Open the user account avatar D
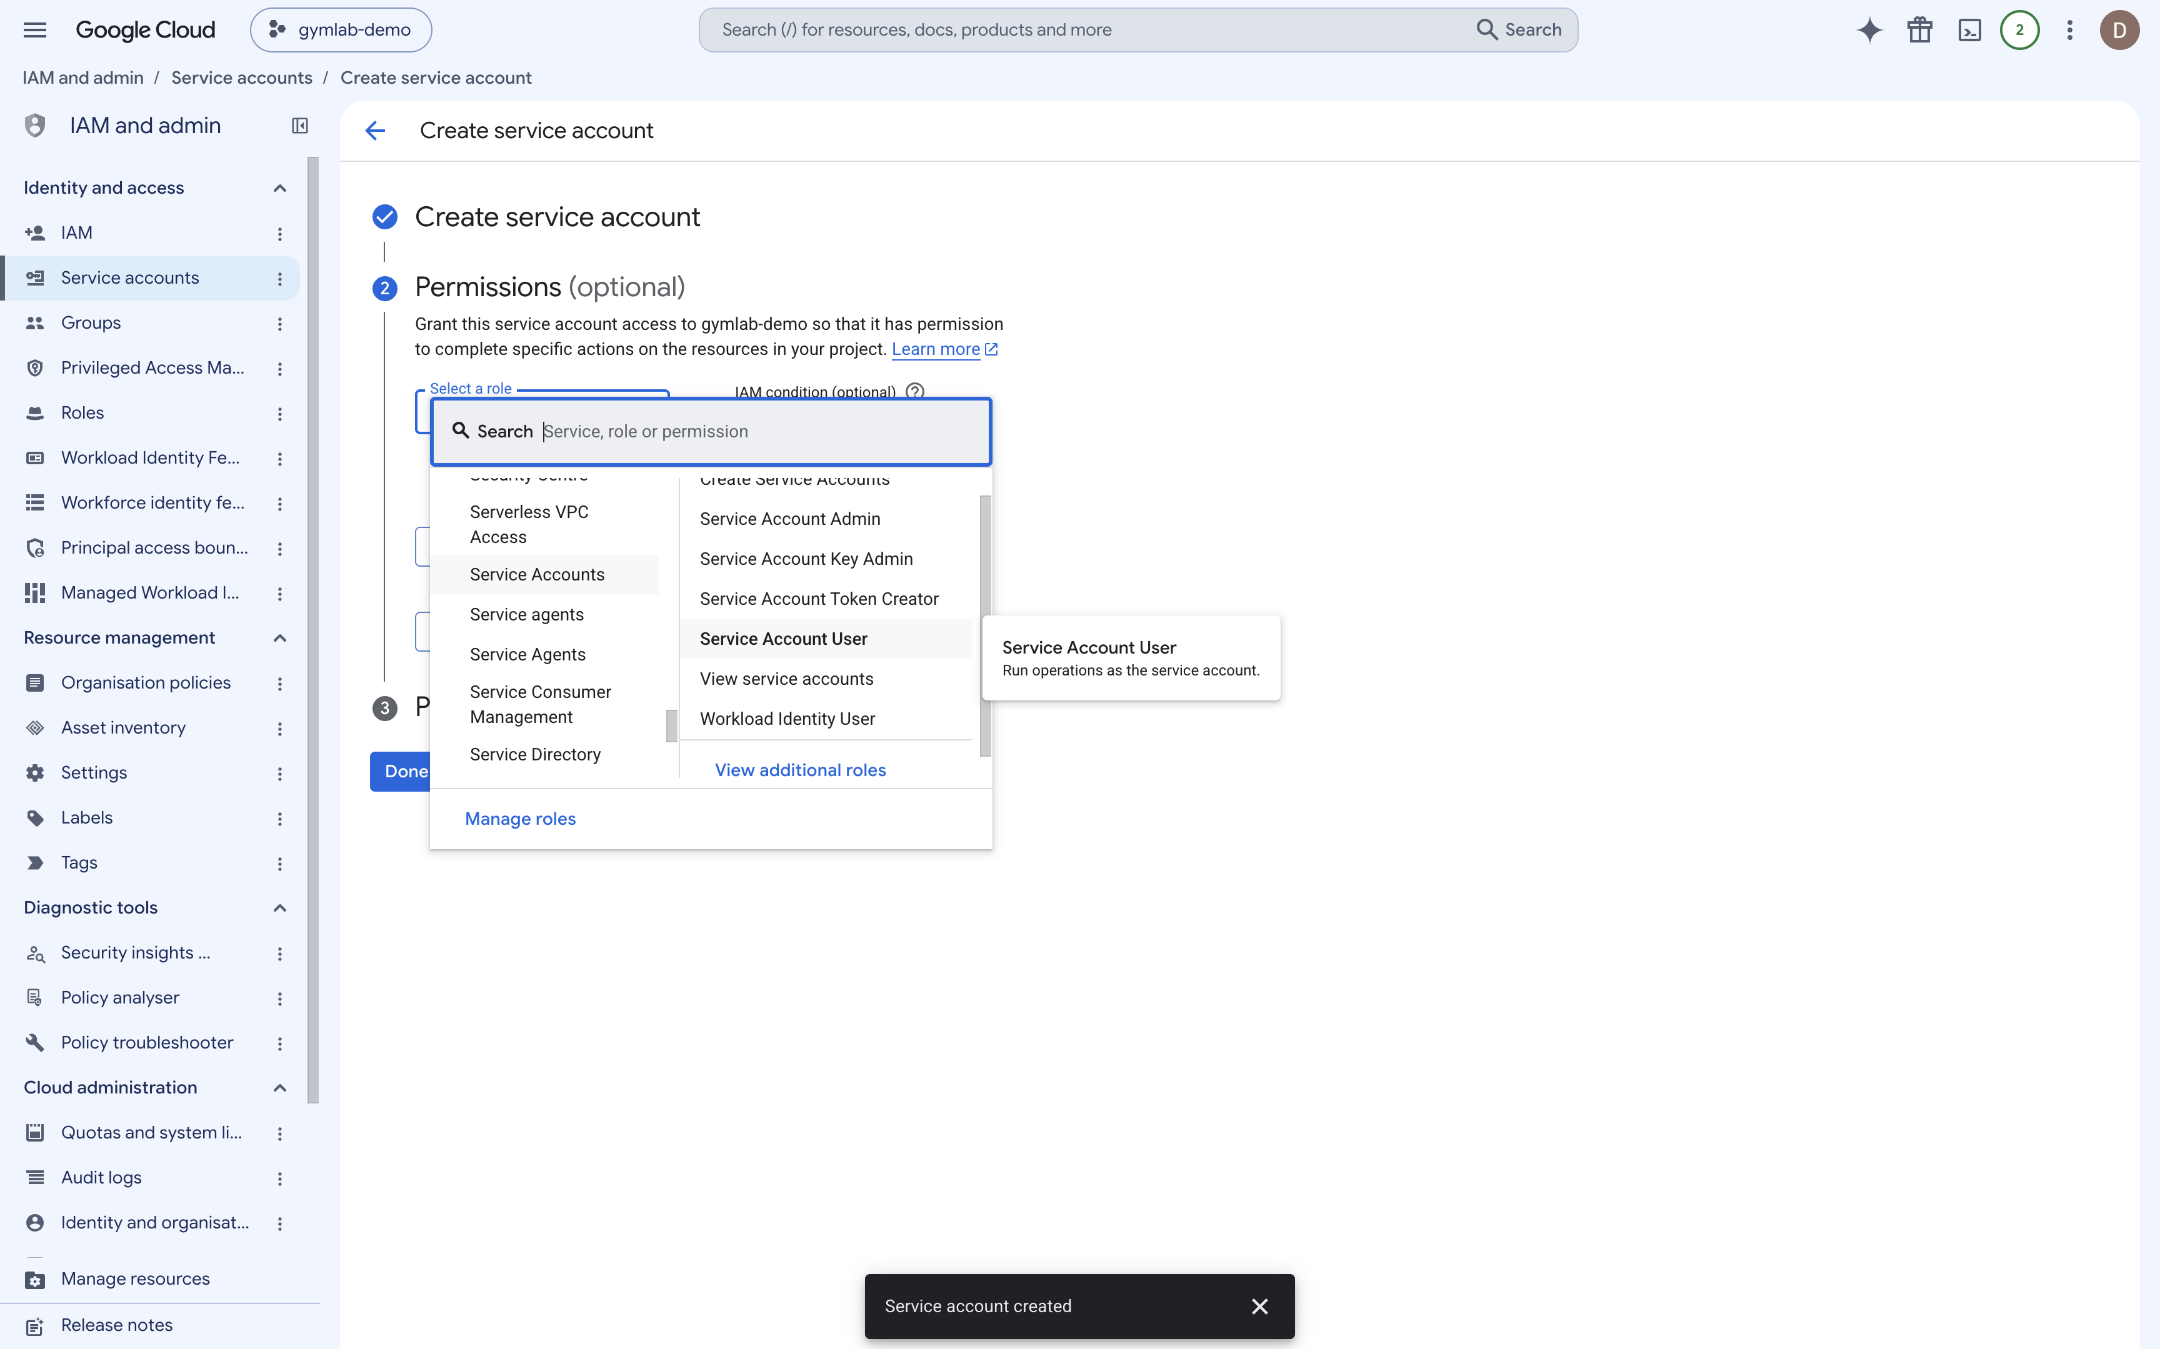 coord(2119,29)
